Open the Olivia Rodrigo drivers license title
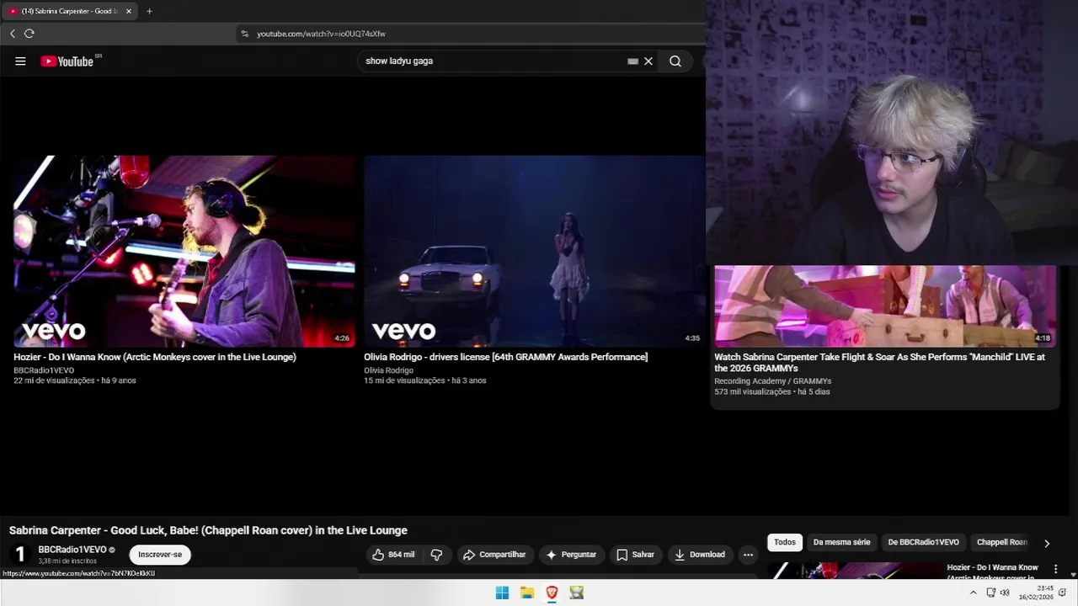The image size is (1078, 606). (x=505, y=357)
